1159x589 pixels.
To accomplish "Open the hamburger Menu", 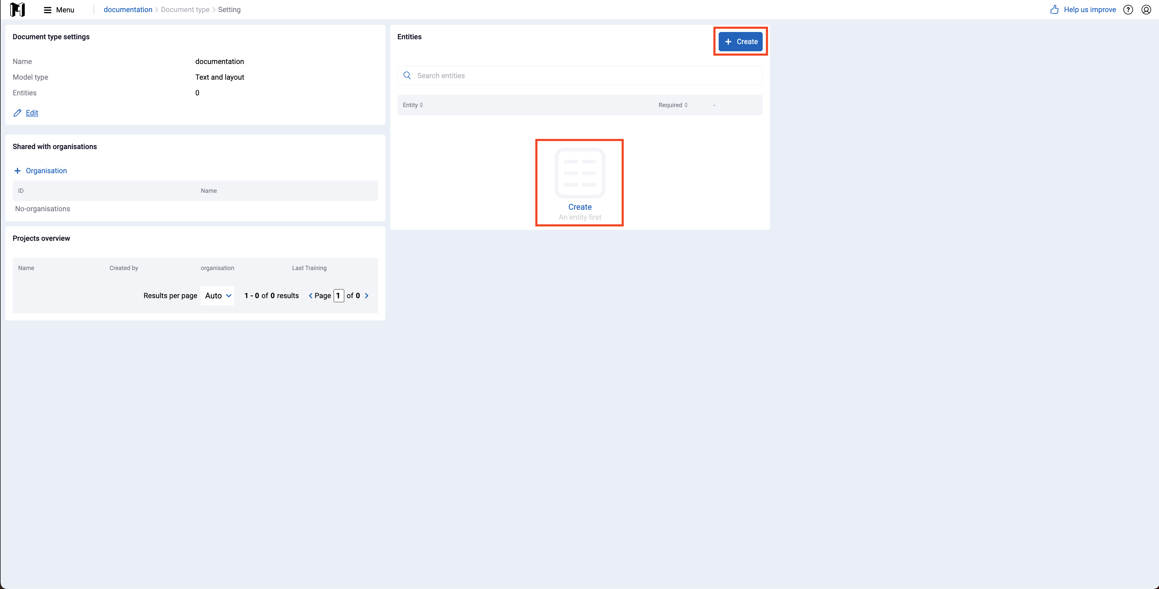I will click(x=59, y=10).
